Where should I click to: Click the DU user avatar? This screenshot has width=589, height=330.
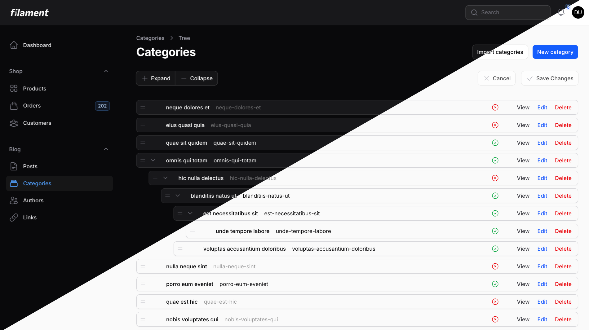[x=578, y=12]
